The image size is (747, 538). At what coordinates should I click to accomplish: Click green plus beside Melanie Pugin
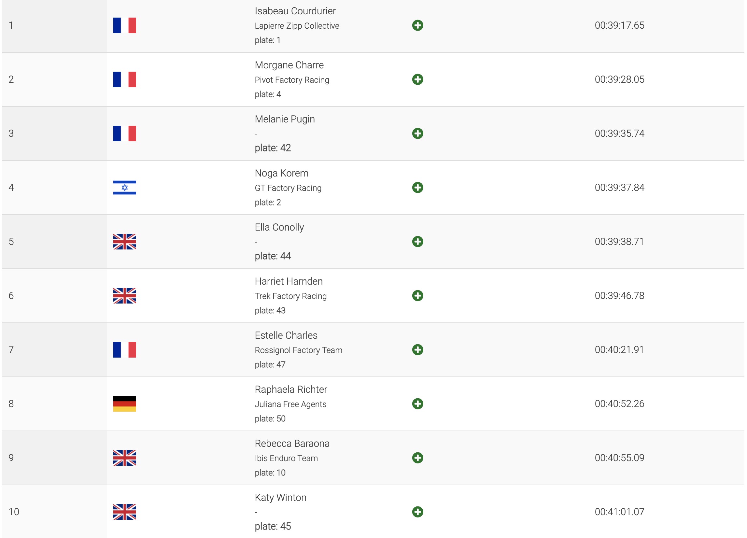pyautogui.click(x=417, y=134)
